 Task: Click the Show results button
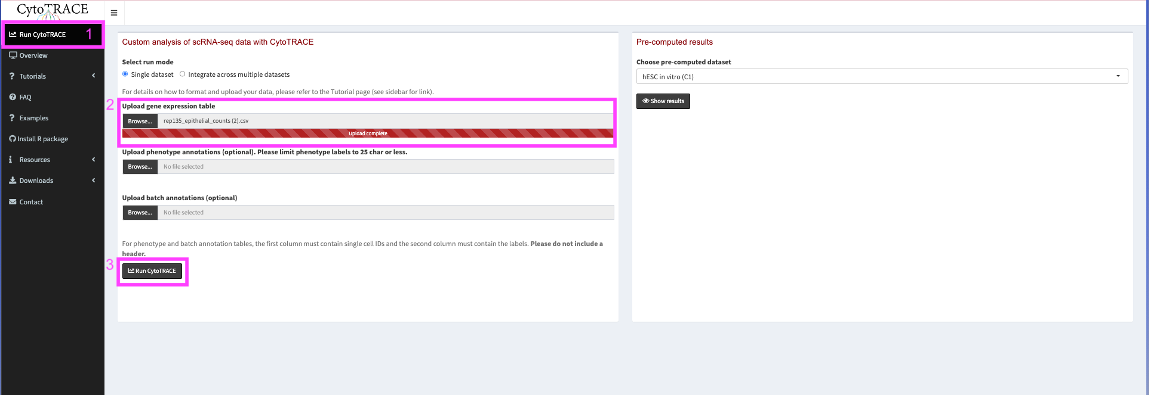pyautogui.click(x=663, y=101)
